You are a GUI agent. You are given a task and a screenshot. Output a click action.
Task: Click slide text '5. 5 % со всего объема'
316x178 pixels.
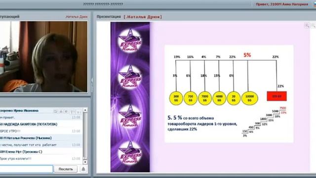pyautogui.click(x=191, y=118)
